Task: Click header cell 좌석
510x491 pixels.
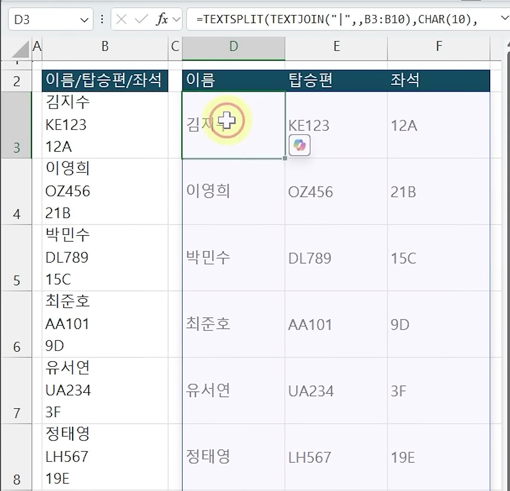Action: (x=439, y=81)
